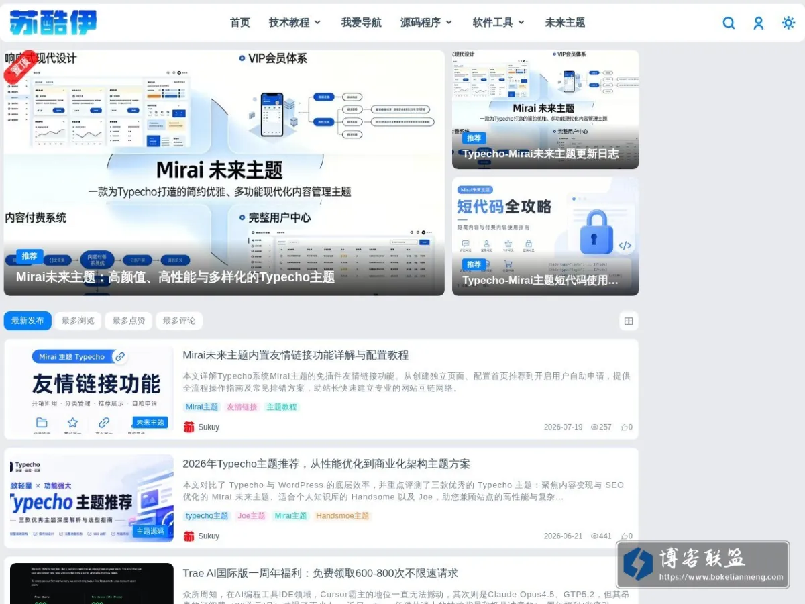
Task: Click 推荐 badge on main banner
Action: [30, 256]
